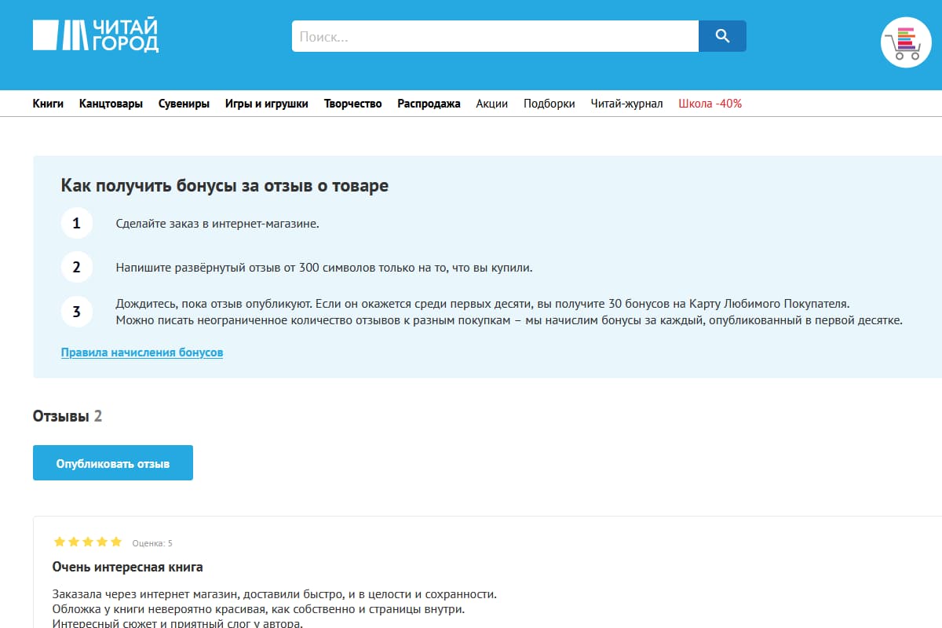Click the first star in review rating

coord(59,542)
